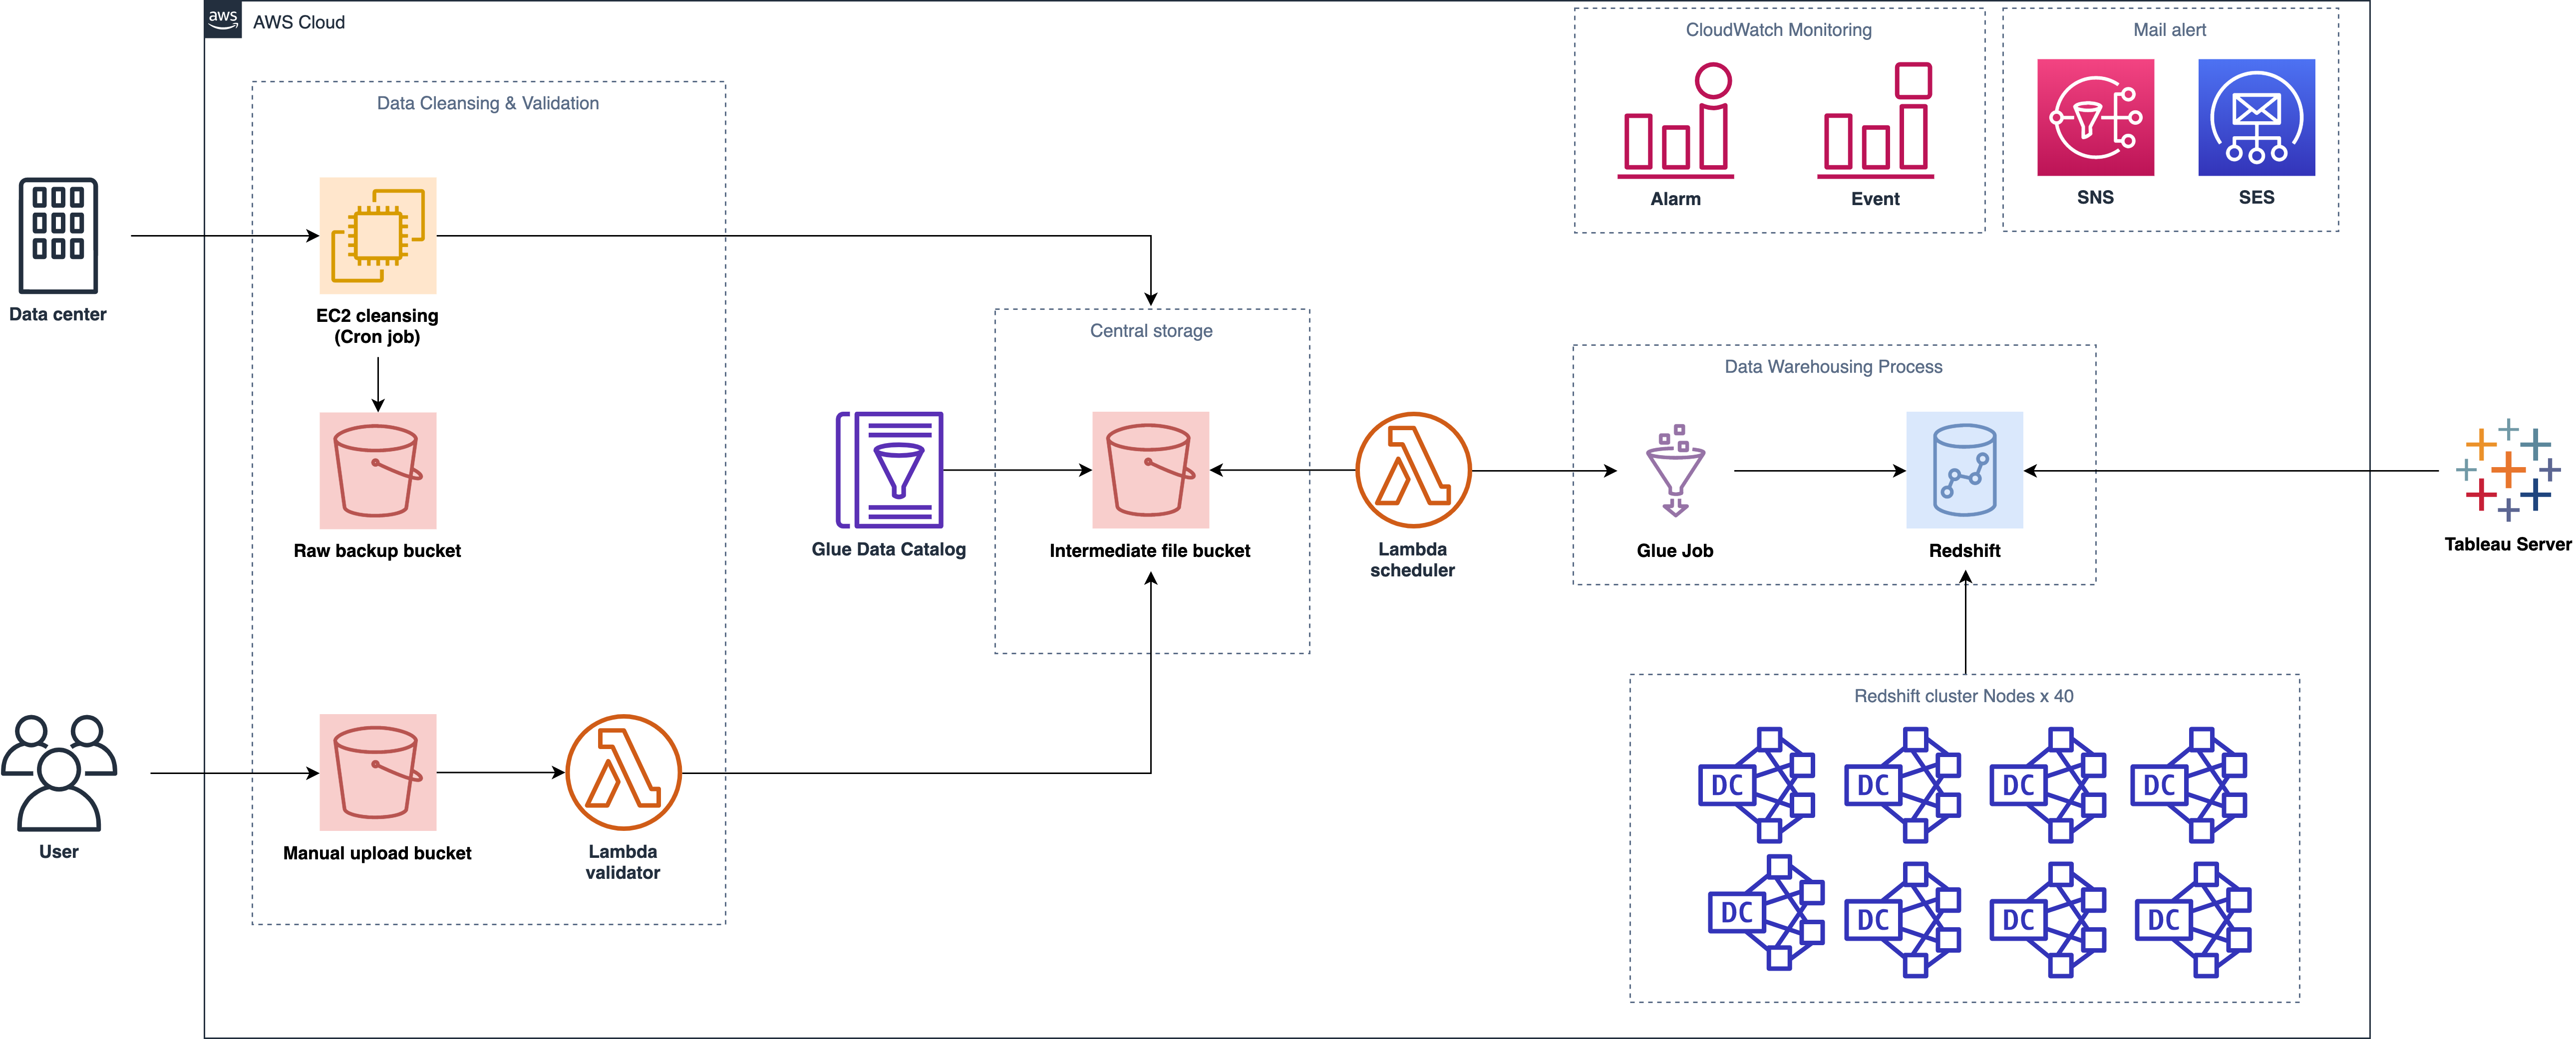Select the Raw backup bucket icon
The height and width of the screenshot is (1039, 2576).
tap(378, 470)
